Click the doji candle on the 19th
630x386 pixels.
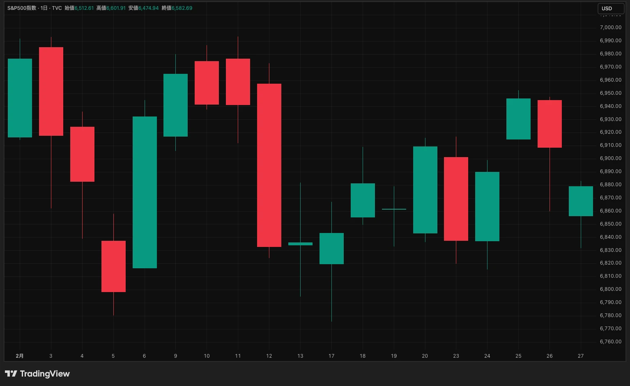point(394,209)
